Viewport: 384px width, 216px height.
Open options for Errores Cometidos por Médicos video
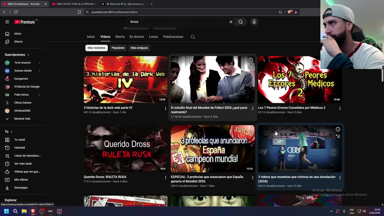pyautogui.click(x=340, y=108)
